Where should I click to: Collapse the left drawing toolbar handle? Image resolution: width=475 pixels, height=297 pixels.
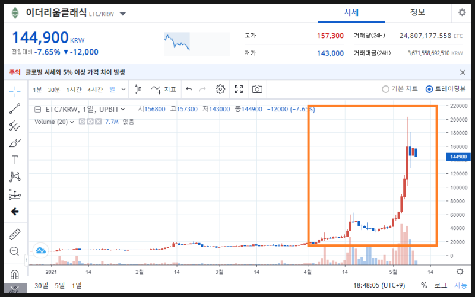click(26, 260)
